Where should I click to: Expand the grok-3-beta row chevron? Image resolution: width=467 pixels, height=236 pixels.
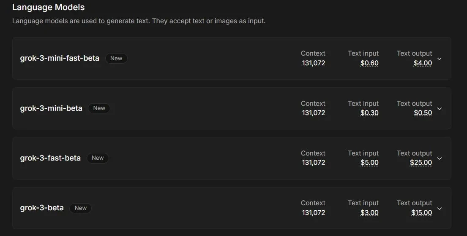pos(439,208)
